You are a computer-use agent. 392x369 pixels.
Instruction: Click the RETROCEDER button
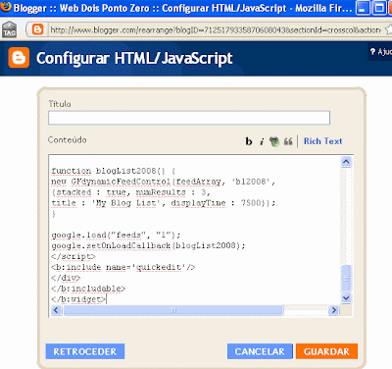click(x=85, y=351)
